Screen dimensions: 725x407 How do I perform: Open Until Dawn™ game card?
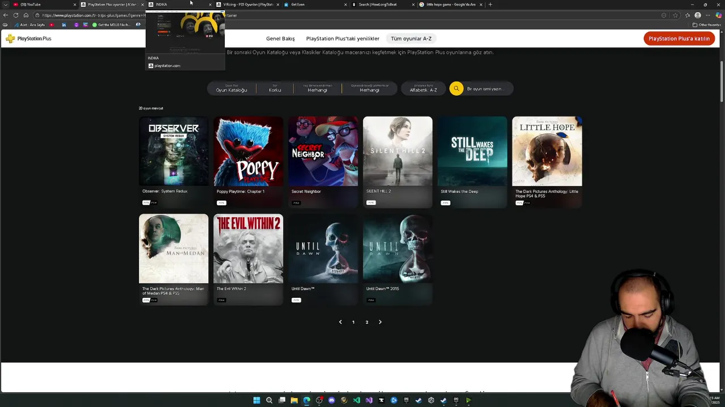pyautogui.click(x=323, y=259)
